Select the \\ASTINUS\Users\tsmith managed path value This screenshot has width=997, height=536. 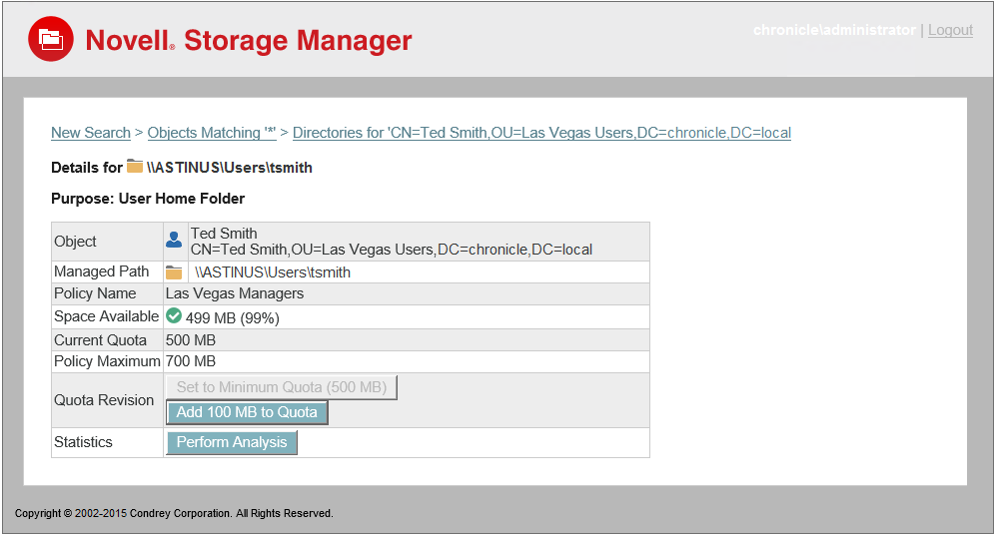click(272, 272)
